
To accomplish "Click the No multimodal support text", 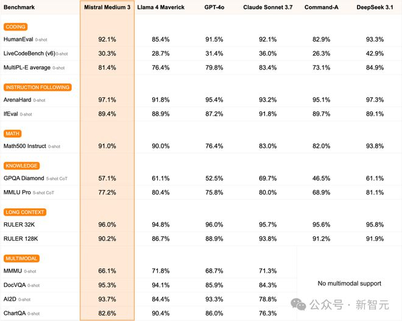I will tap(350, 283).
